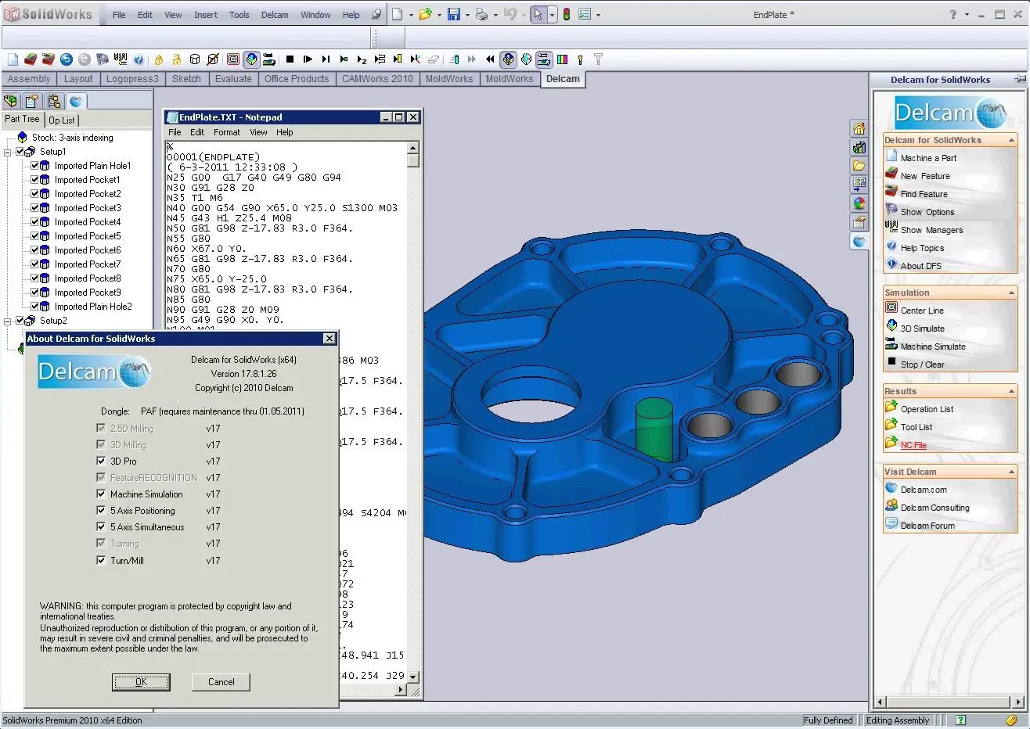
Task: Click the Notepad vertical scrollbar up arrow
Action: (413, 148)
